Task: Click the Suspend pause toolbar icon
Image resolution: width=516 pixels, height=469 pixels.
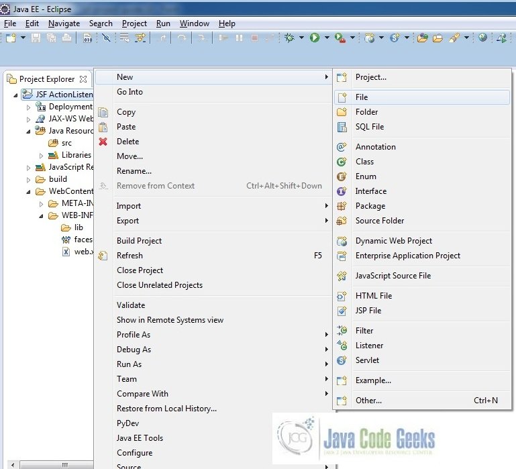Action: coord(240,38)
